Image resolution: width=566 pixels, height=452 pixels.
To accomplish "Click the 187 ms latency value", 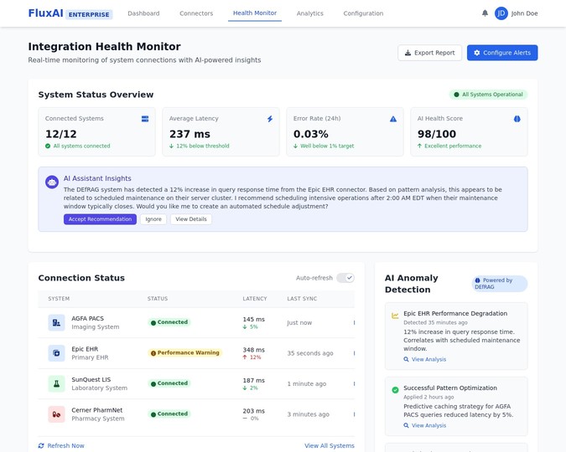I will pyautogui.click(x=254, y=381).
